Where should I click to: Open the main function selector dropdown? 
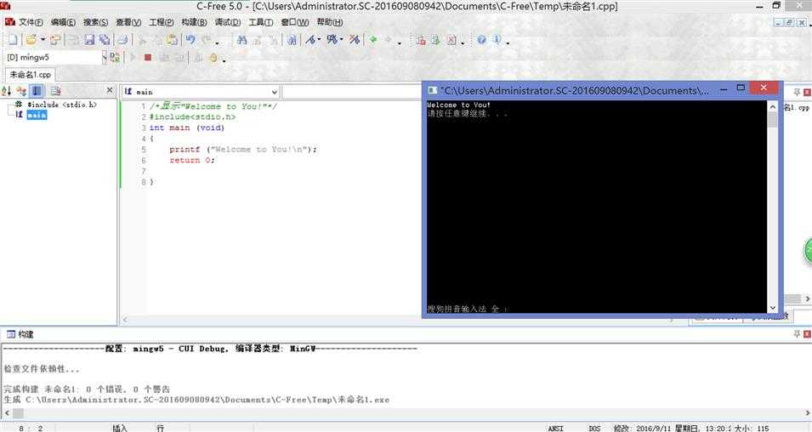(274, 92)
